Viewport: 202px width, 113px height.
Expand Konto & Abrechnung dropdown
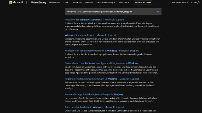click(x=106, y=2)
